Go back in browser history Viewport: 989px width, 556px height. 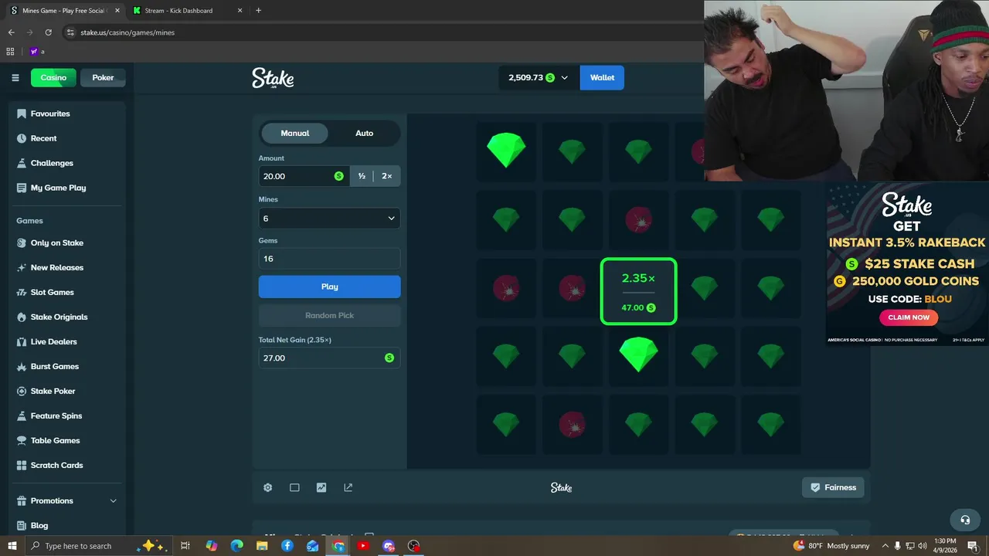click(x=11, y=32)
